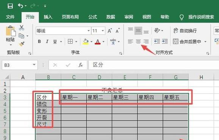Switch to the 视图 ribbon tab
The width and height of the screenshot is (219, 140).
coord(147,17)
